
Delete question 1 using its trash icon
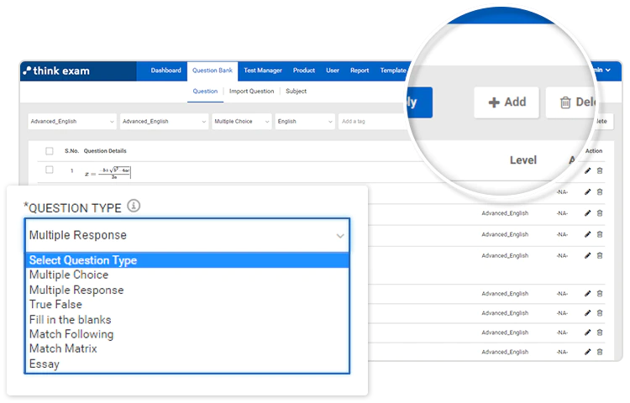tap(600, 170)
